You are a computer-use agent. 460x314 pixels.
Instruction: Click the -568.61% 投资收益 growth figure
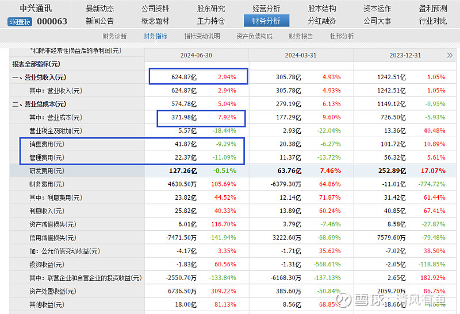coord(327,265)
